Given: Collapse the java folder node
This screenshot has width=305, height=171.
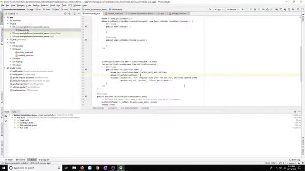Looking at the screenshot, I should point(8,24).
